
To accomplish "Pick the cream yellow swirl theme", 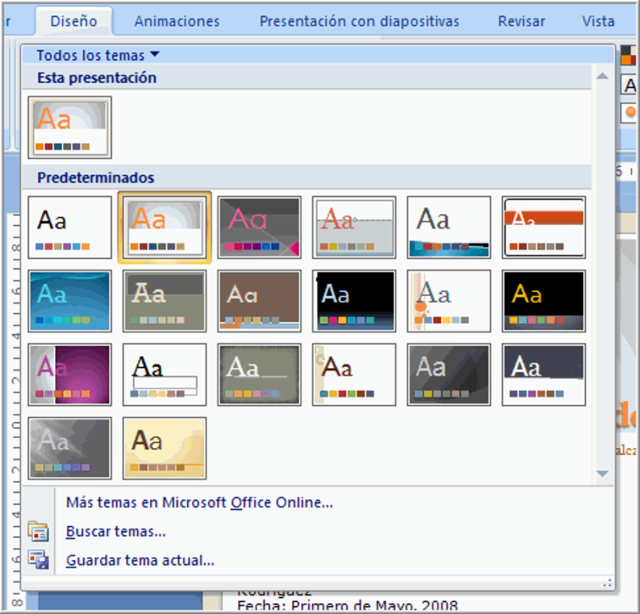I will tap(164, 448).
